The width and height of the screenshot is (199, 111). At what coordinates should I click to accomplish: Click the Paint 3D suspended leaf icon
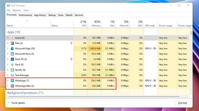pos(71,59)
